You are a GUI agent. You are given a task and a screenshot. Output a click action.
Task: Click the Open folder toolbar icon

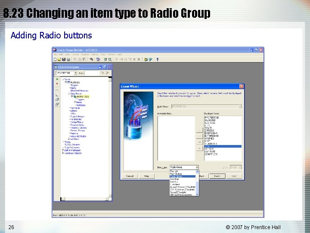(59, 60)
